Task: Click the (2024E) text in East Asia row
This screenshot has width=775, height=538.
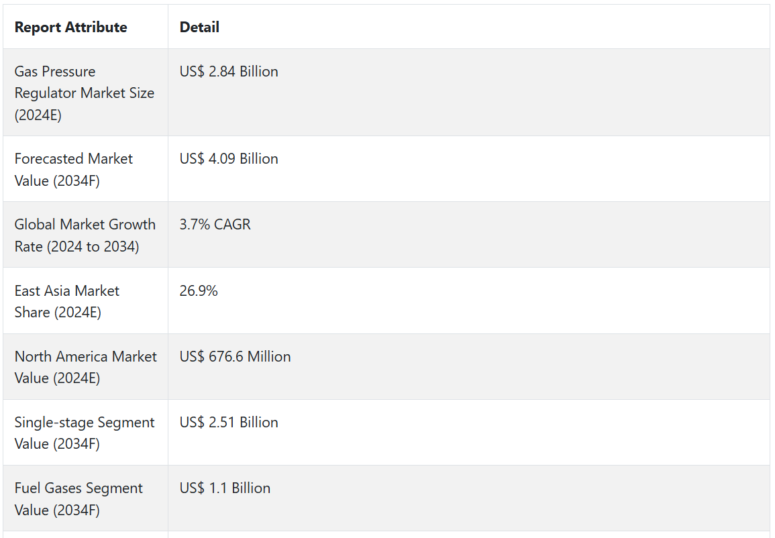Action: [x=77, y=312]
